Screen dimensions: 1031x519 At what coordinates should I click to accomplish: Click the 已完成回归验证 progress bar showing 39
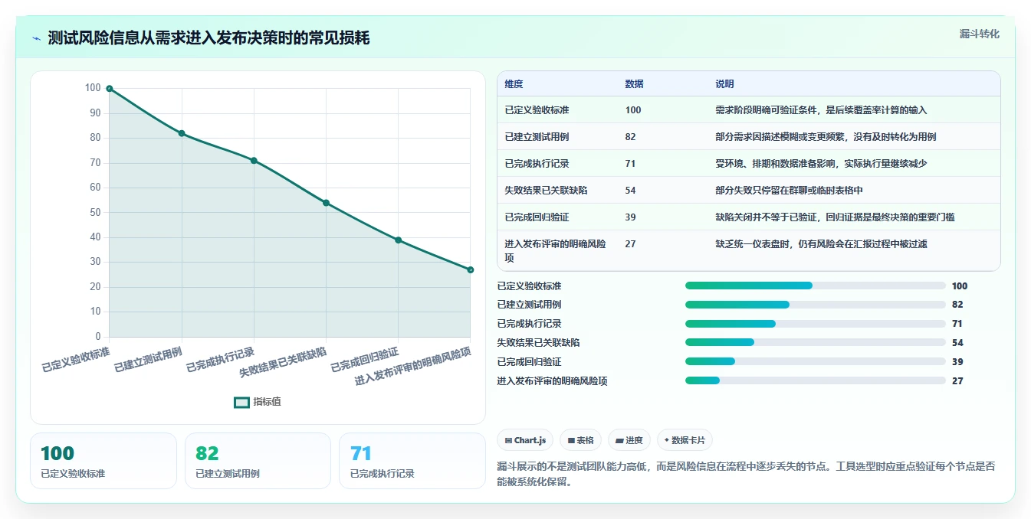pyautogui.click(x=816, y=361)
